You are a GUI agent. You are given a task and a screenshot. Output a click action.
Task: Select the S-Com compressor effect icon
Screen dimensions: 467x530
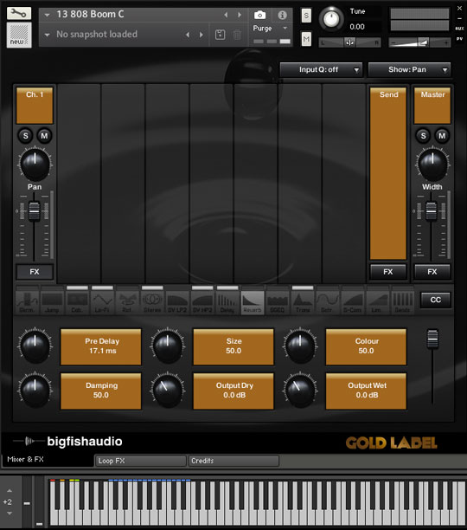352,303
